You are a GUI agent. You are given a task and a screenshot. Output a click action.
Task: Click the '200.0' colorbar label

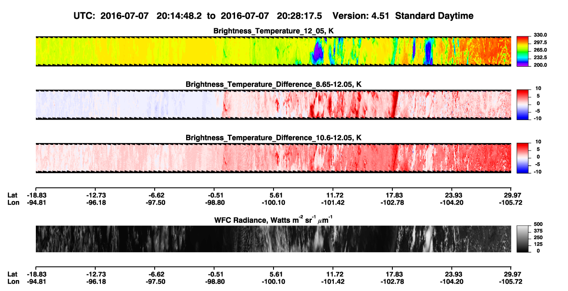(x=541, y=65)
